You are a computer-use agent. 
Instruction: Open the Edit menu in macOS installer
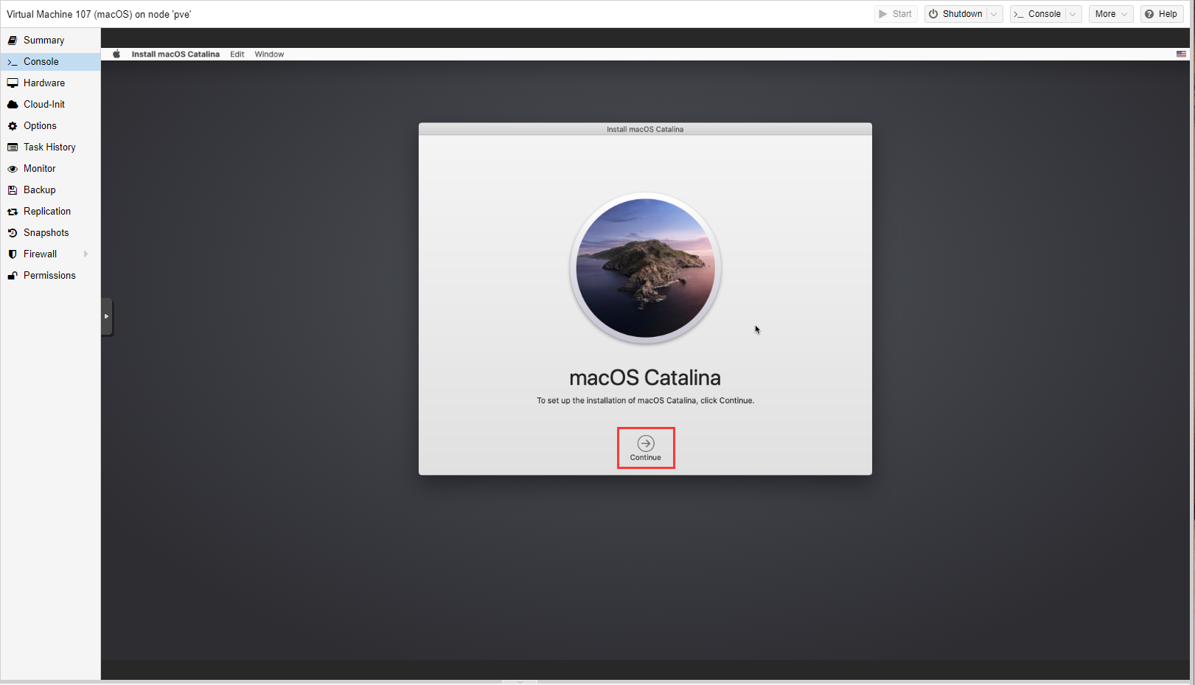coord(237,54)
